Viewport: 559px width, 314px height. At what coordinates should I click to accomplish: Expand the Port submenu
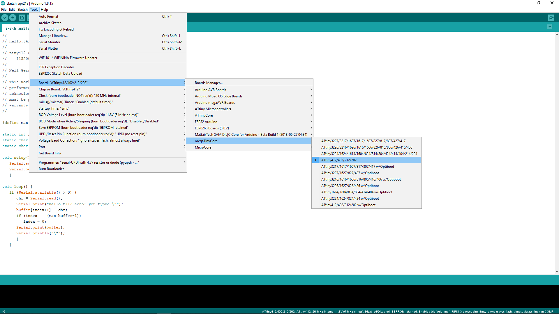[x=108, y=147]
